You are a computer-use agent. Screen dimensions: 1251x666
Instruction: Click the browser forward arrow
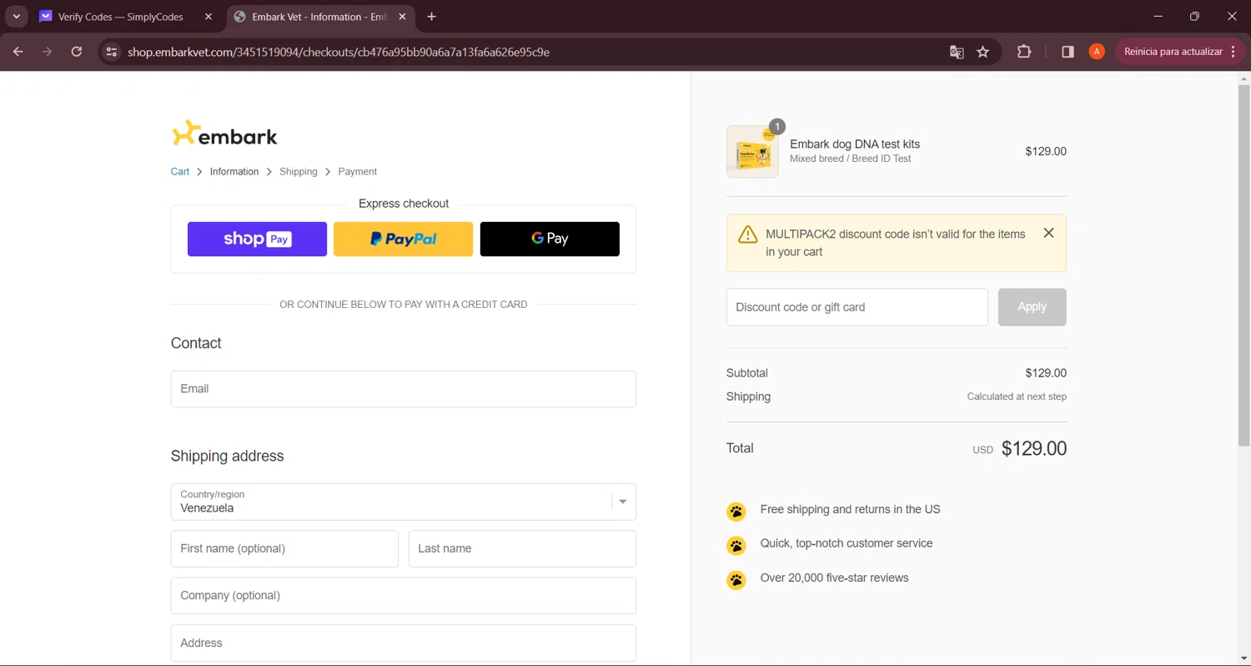click(48, 52)
